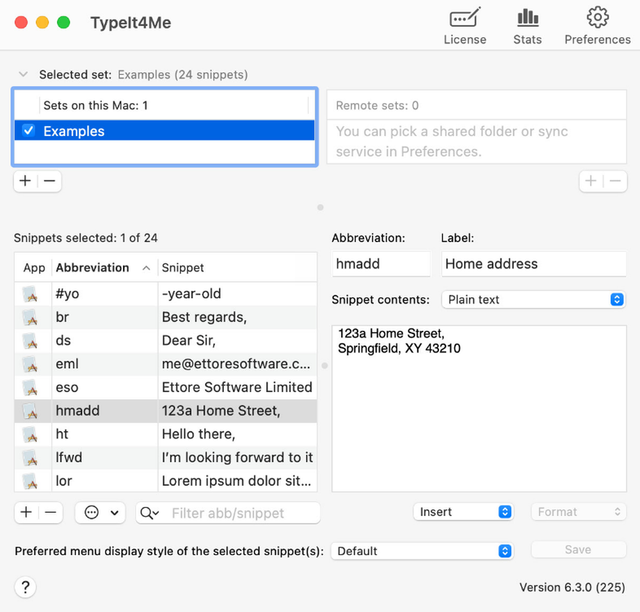Add a new snippet with plus button
The width and height of the screenshot is (640, 612).
point(26,512)
